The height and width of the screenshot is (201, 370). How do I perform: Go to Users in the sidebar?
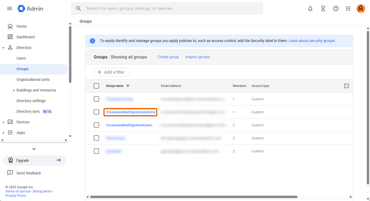pyautogui.click(x=21, y=58)
